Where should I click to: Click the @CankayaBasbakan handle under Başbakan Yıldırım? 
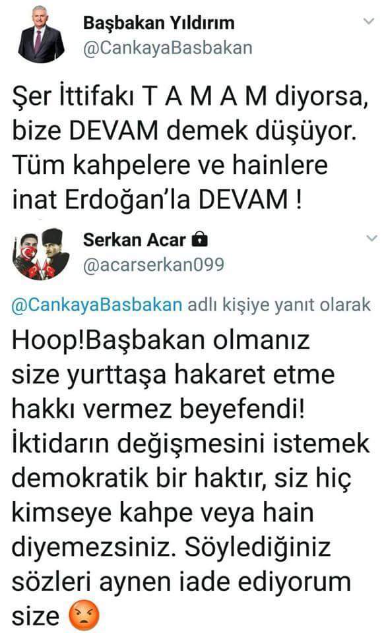[x=168, y=48]
